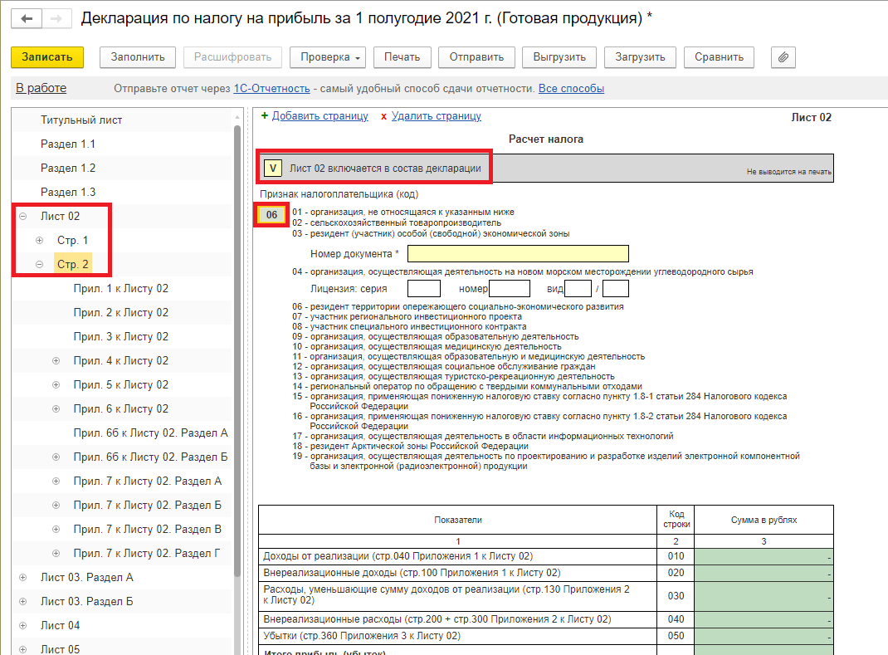Click the red x delete page icon
The height and width of the screenshot is (655, 888).
point(383,117)
